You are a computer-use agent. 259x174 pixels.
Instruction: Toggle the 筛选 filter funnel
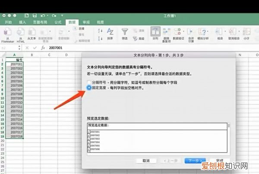[x=125, y=31]
